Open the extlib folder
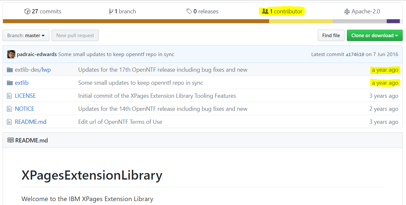The width and height of the screenshot is (406, 205). coord(22,83)
